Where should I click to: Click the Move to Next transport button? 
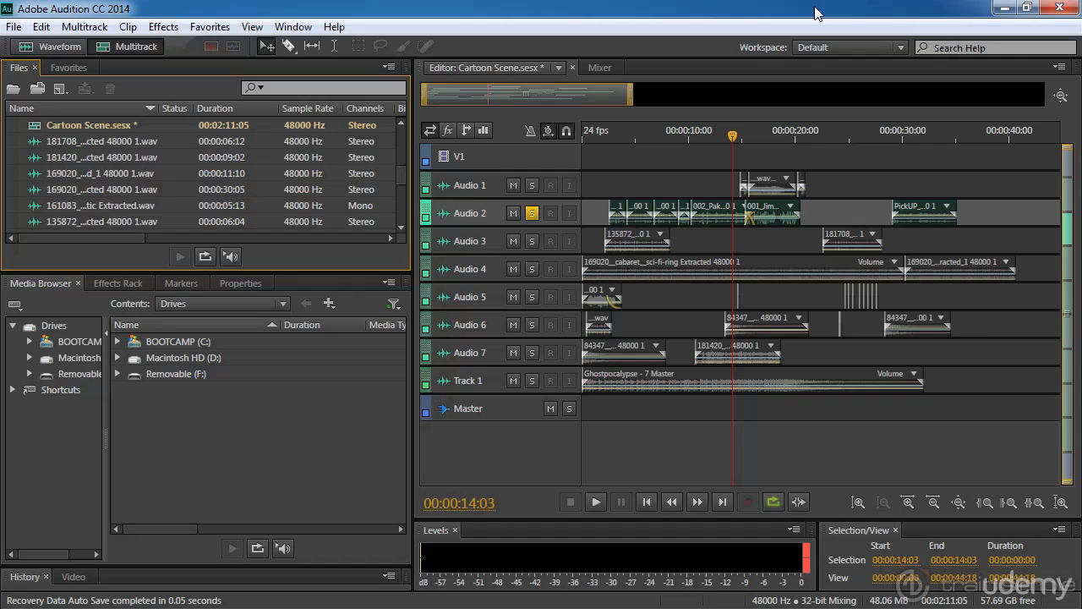pyautogui.click(x=722, y=502)
